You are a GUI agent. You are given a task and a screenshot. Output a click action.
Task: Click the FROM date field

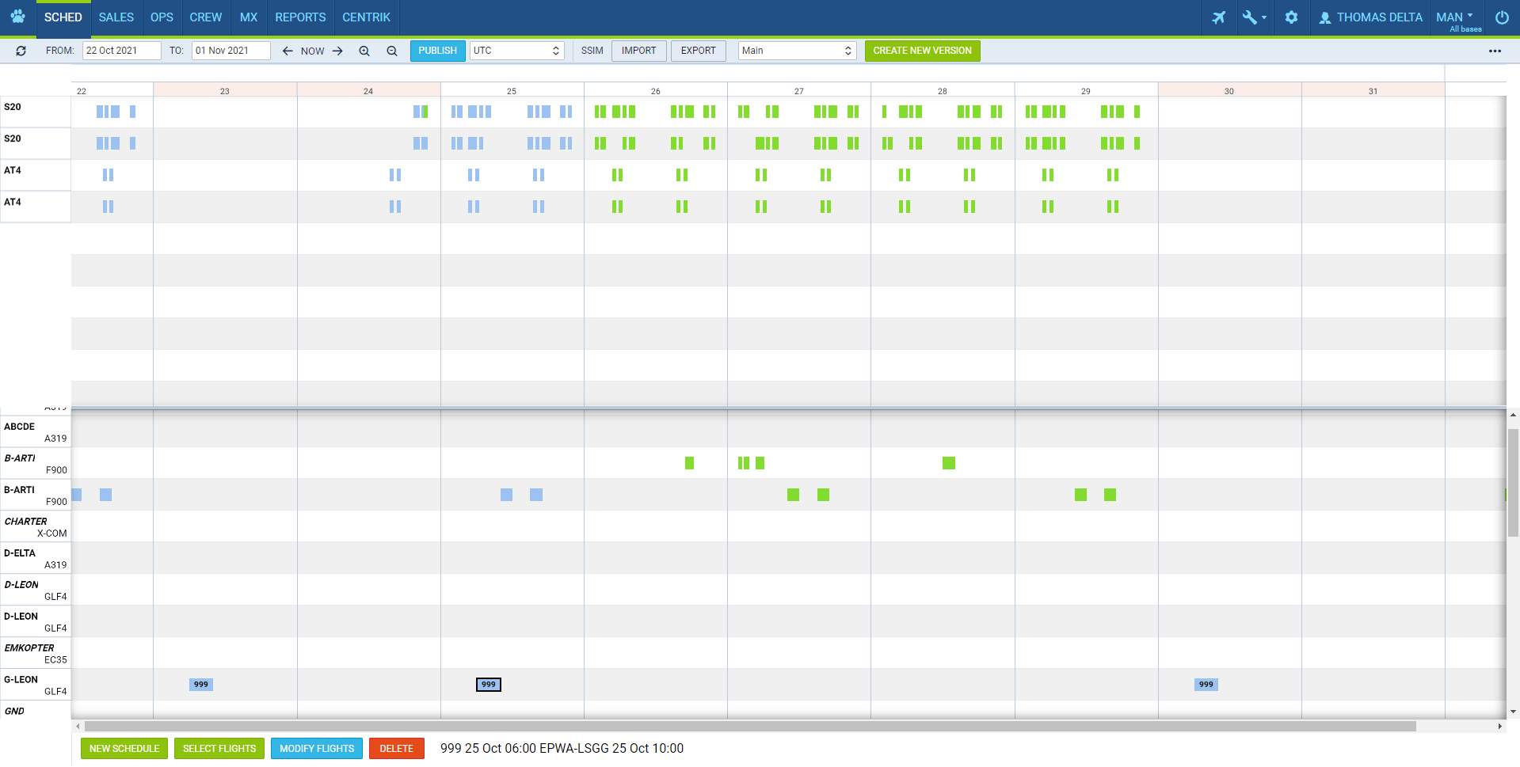click(x=121, y=50)
